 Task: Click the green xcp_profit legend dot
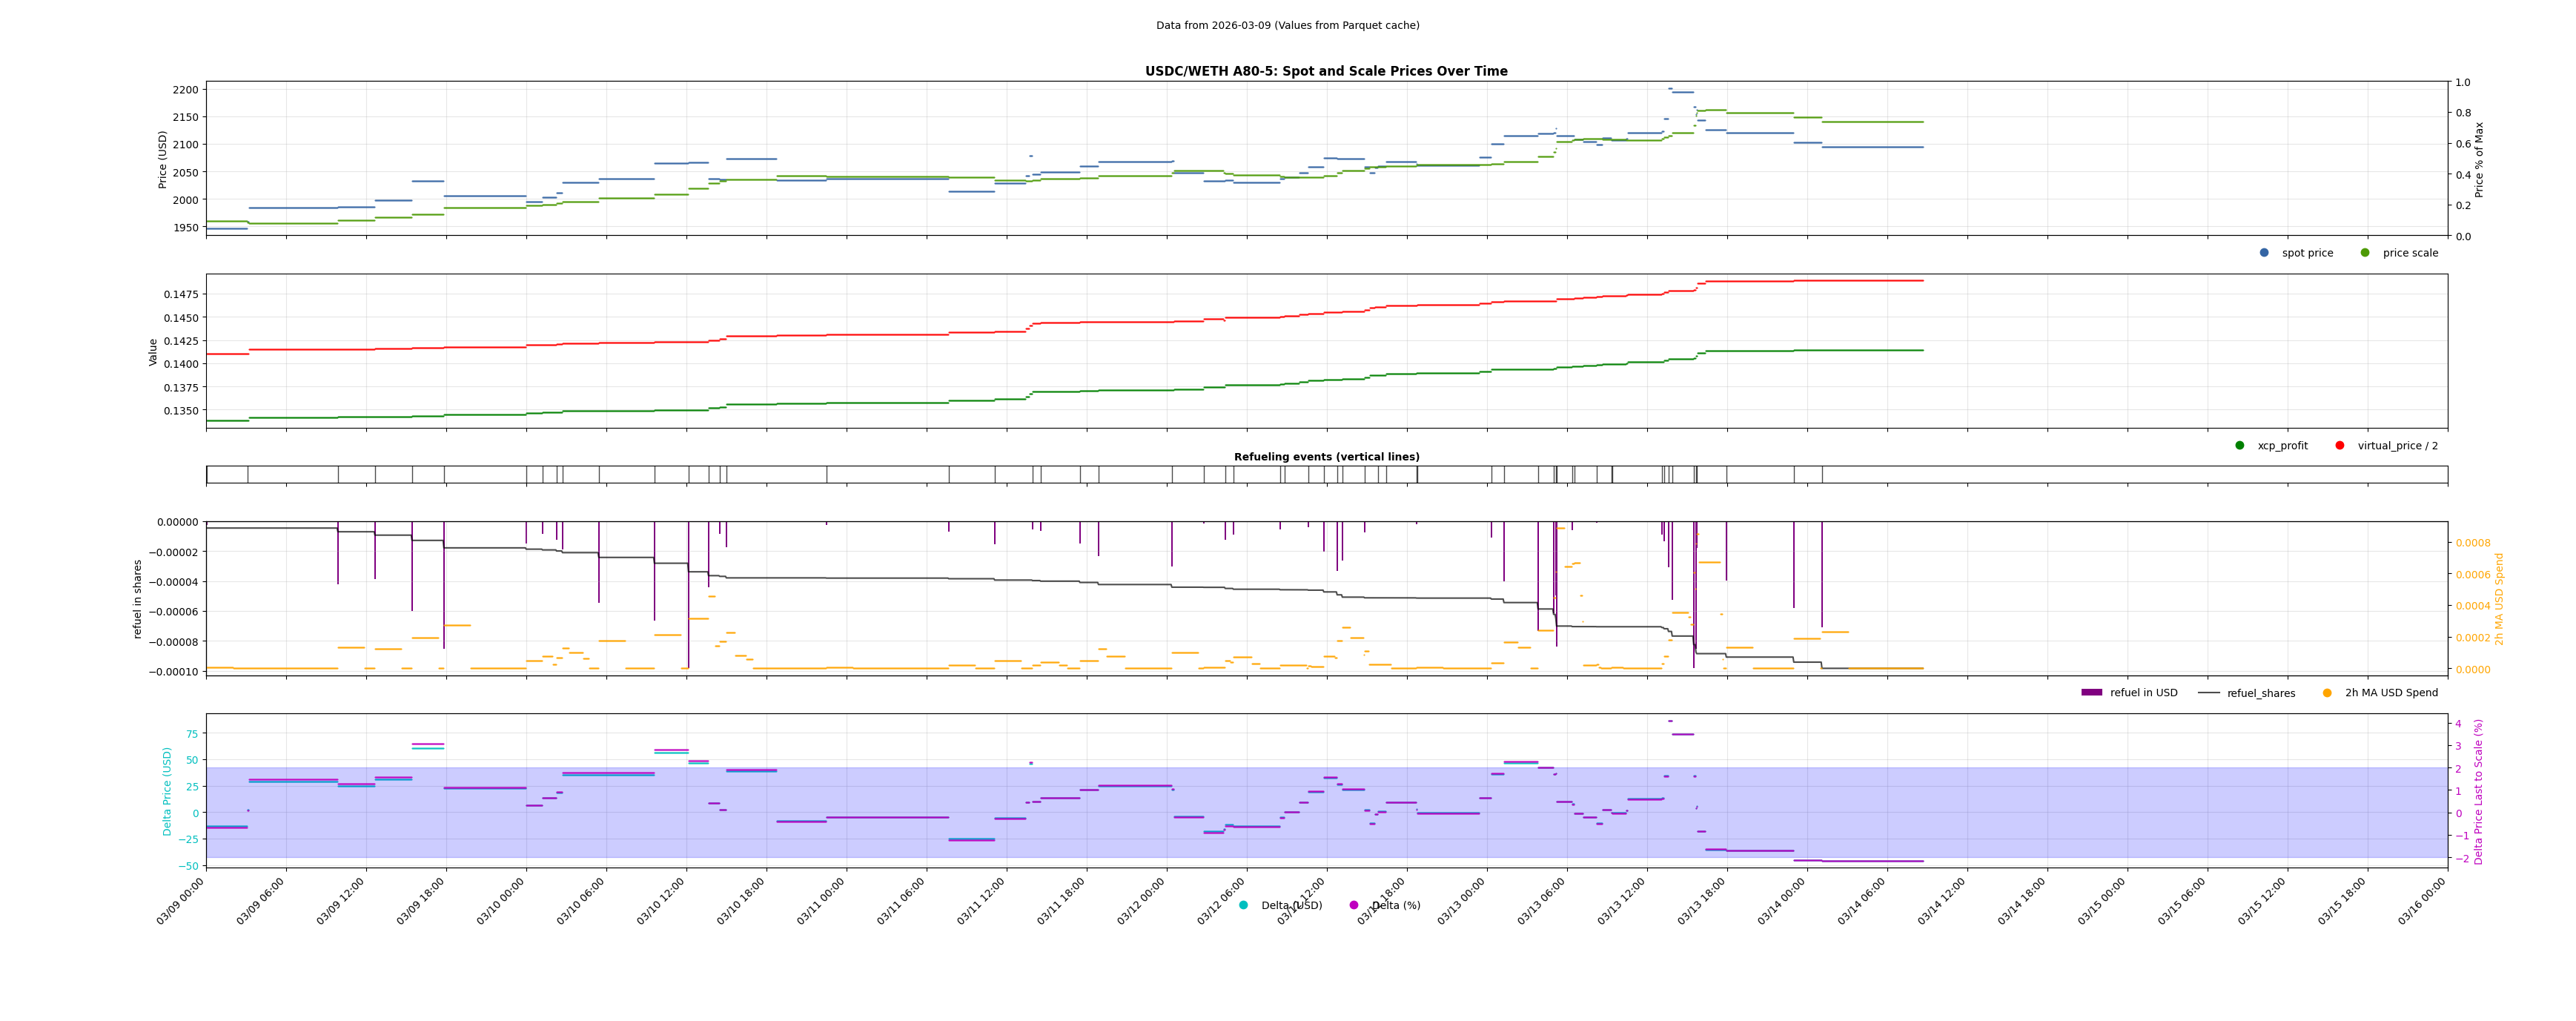point(2240,446)
